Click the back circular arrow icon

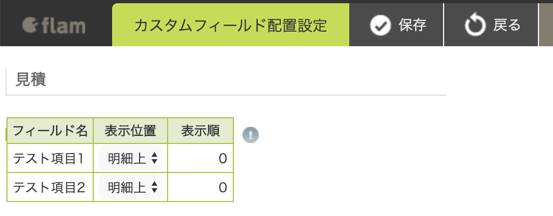click(x=475, y=25)
